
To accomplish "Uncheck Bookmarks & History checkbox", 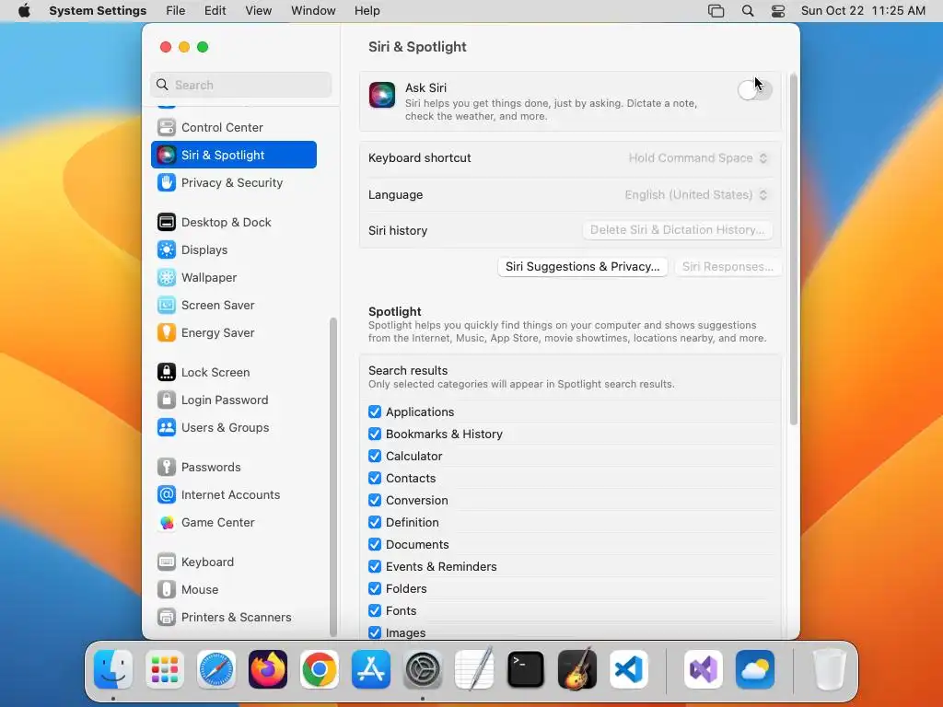I will coord(375,435).
